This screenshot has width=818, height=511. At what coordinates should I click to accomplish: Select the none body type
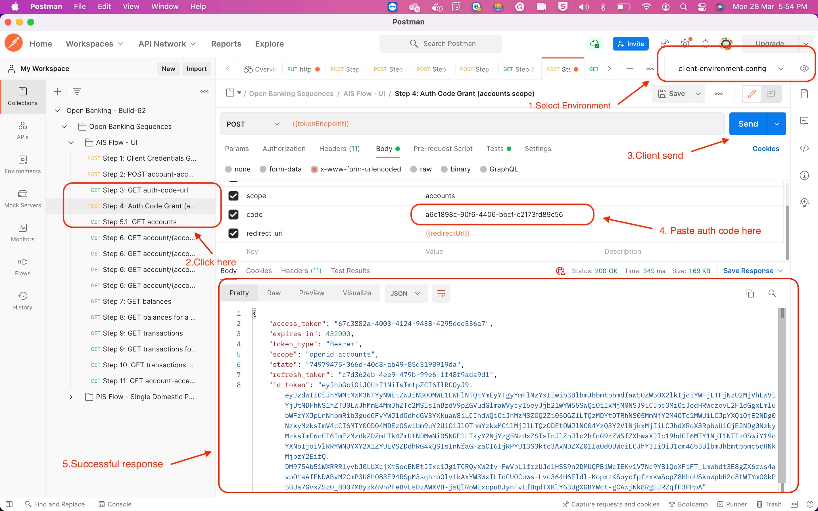click(x=228, y=169)
